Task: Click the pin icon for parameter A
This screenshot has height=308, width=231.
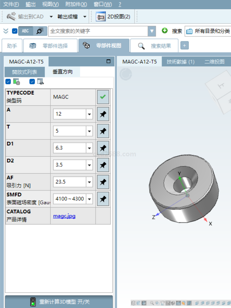Action: point(103,114)
